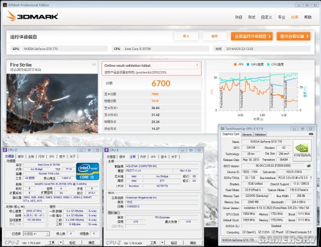Click the save button in run details

[x=214, y=36]
